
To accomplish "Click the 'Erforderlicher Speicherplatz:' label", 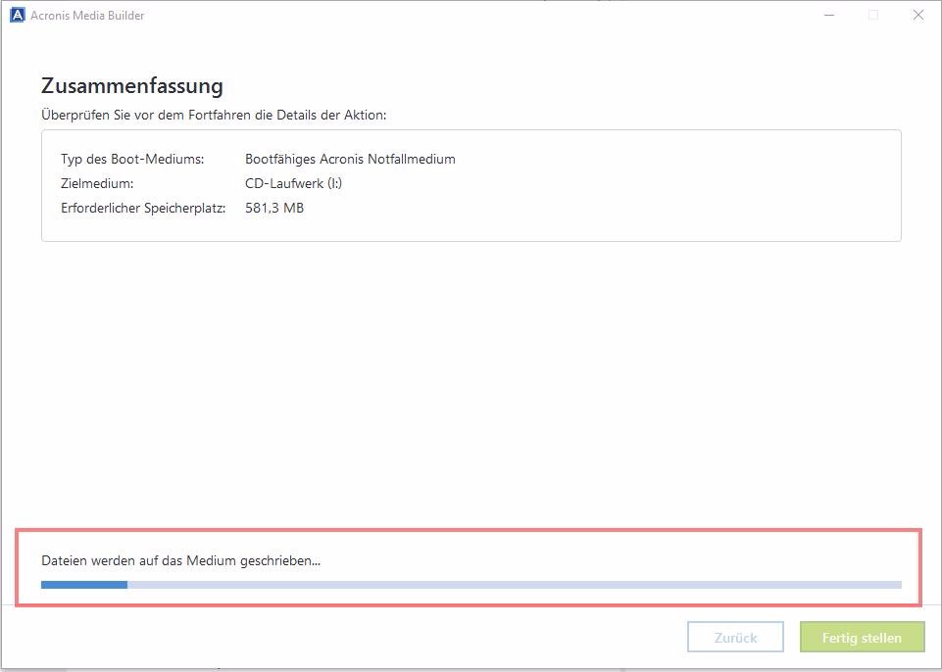I will point(143,208).
